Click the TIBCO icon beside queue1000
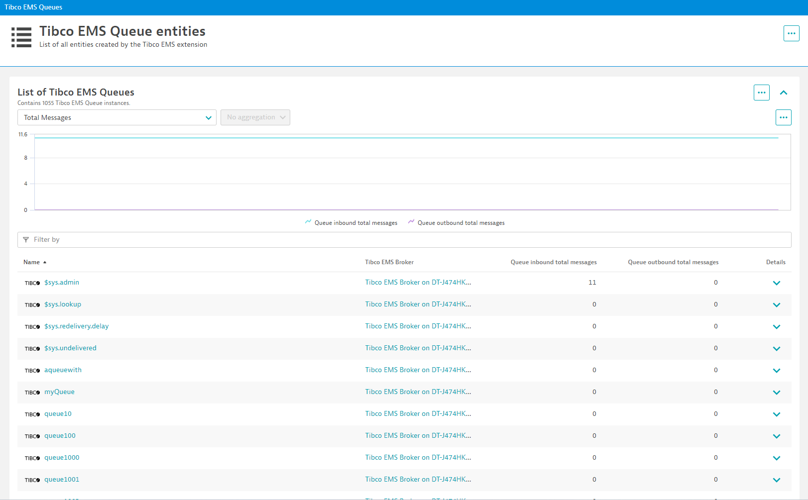The width and height of the screenshot is (808, 500). click(32, 458)
